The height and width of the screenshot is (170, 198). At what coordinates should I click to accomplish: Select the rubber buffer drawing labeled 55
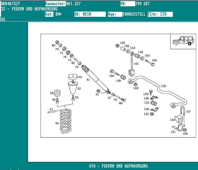pyautogui.click(x=57, y=93)
